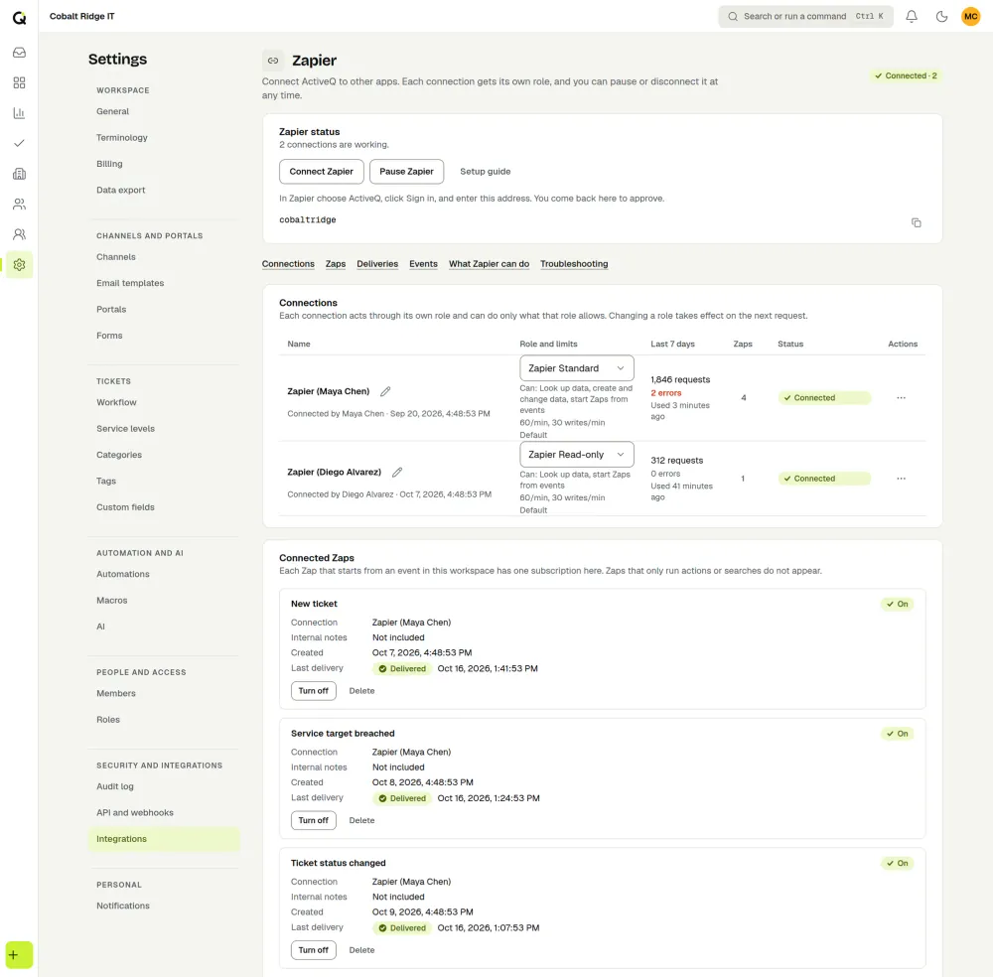Image resolution: width=993 pixels, height=977 pixels.
Task: Open Data export settings
Action: tap(164, 190)
